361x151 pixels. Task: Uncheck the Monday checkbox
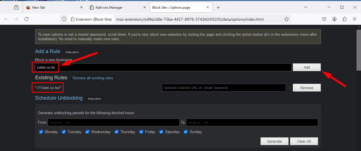(41, 132)
